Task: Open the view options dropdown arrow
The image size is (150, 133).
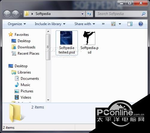Action: pos(120,24)
